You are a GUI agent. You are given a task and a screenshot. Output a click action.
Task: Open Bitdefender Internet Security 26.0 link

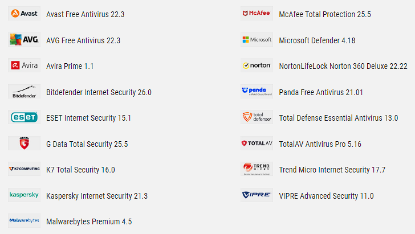coord(99,92)
